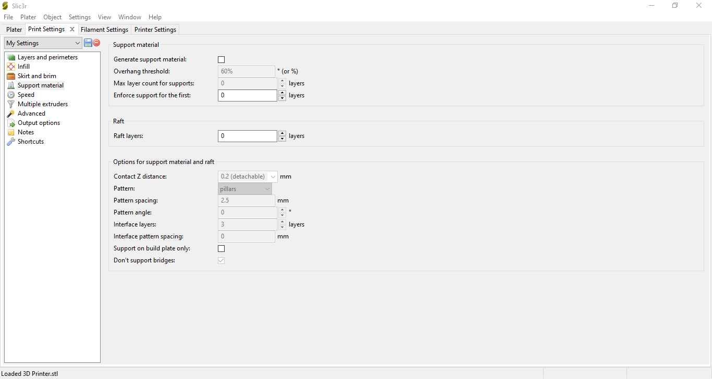The image size is (712, 379).
Task: Click the red delete preset icon
Action: [x=96, y=43]
